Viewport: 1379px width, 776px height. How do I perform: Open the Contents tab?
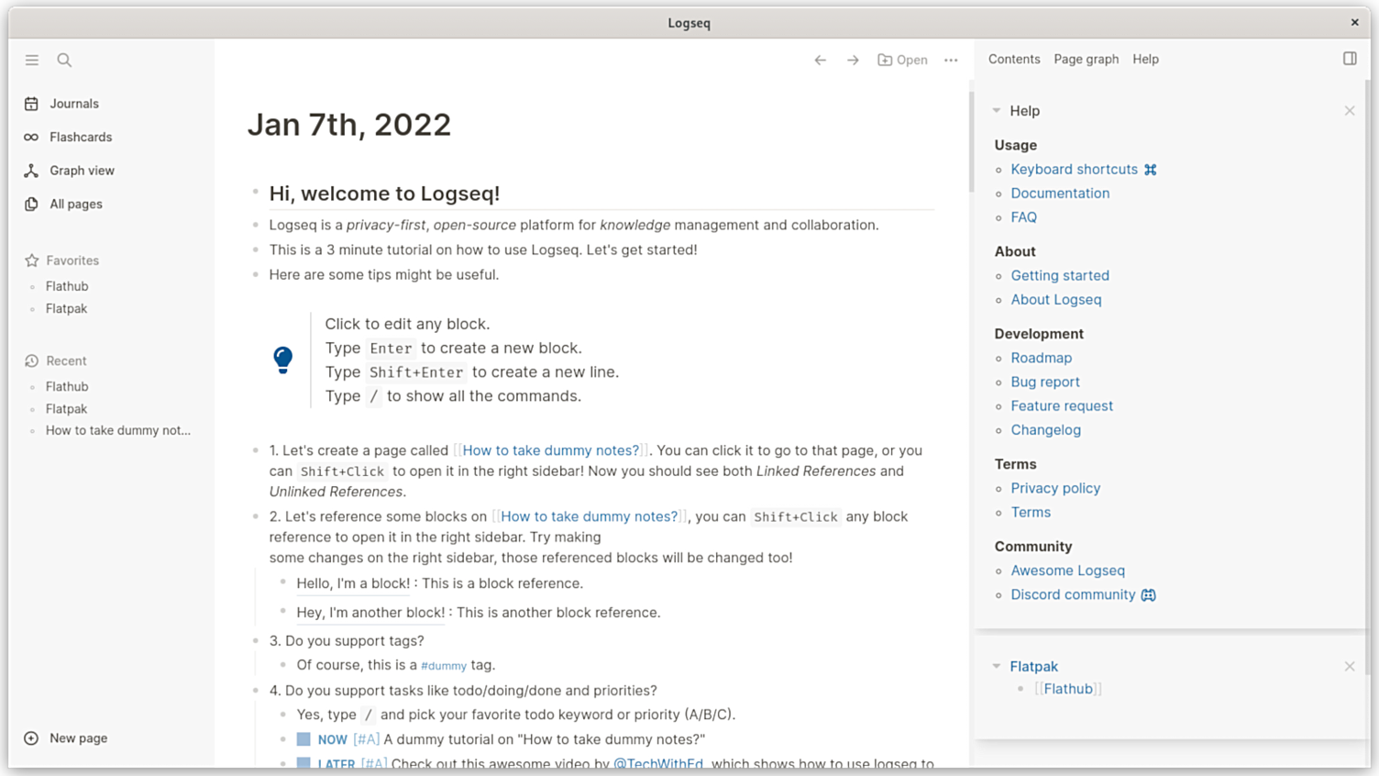1014,59
